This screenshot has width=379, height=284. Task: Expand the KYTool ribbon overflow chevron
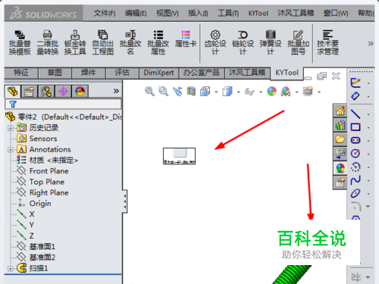371,43
